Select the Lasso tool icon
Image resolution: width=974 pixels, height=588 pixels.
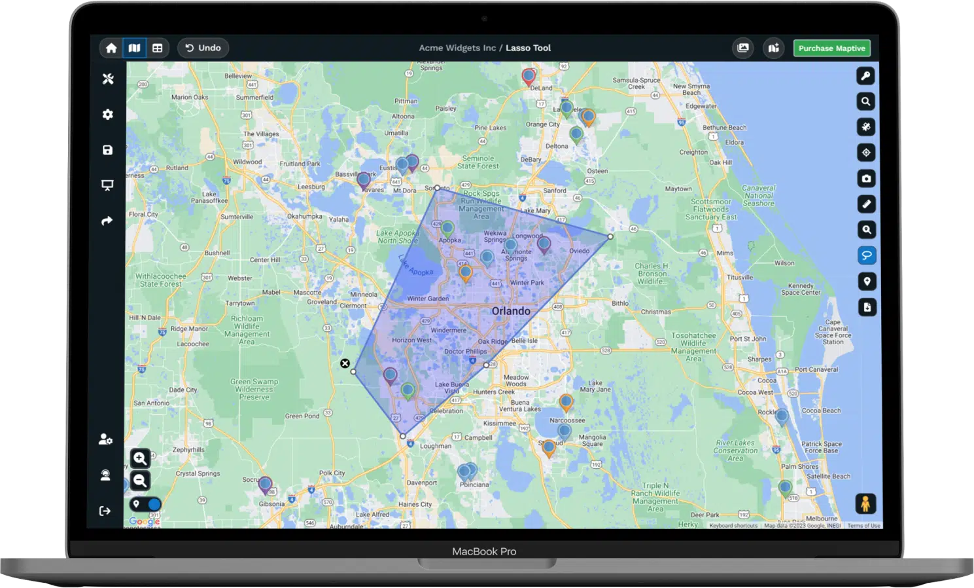click(x=866, y=255)
